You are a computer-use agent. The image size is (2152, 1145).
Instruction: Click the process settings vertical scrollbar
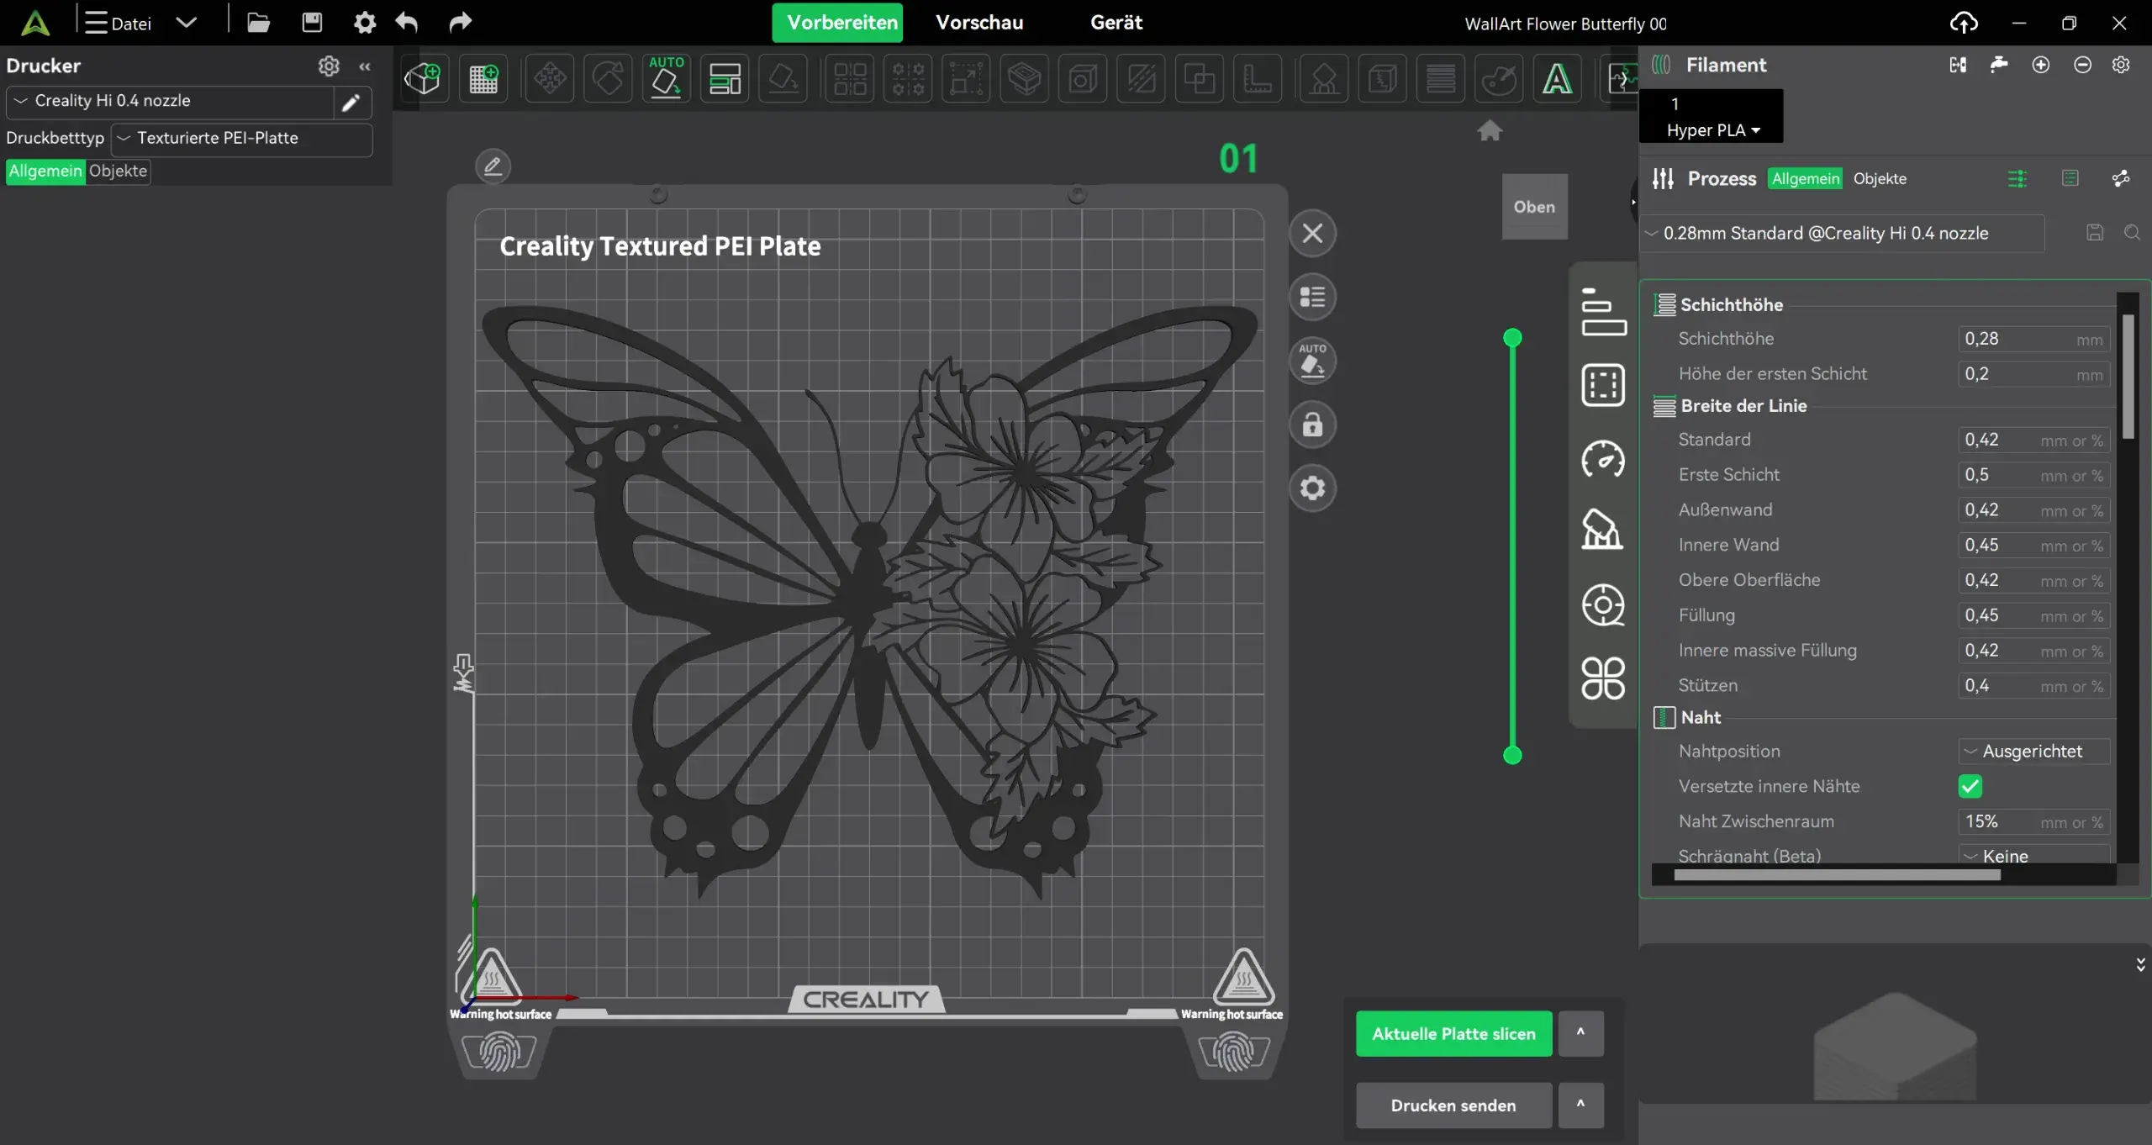click(x=2128, y=377)
